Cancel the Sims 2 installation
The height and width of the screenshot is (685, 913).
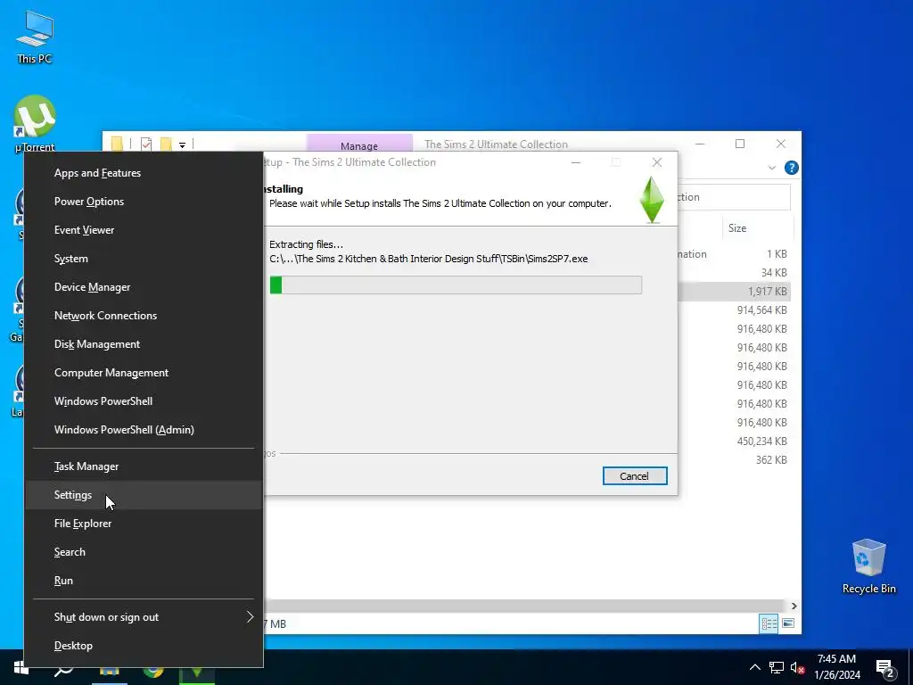point(635,476)
